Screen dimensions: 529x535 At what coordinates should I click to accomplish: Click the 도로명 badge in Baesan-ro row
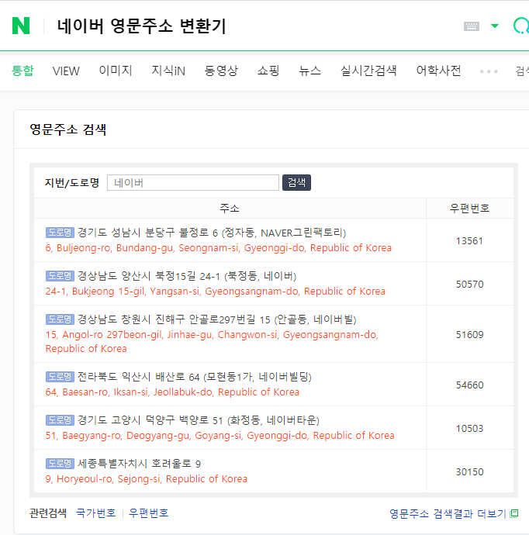[60, 377]
